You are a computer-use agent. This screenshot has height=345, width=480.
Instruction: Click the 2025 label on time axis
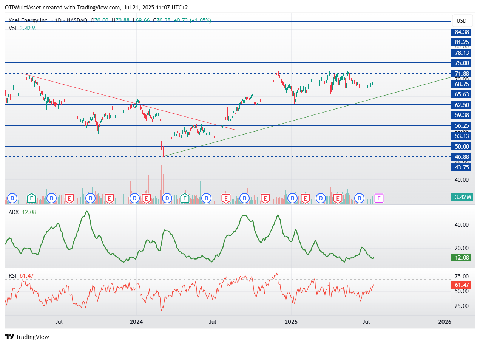pyautogui.click(x=291, y=322)
